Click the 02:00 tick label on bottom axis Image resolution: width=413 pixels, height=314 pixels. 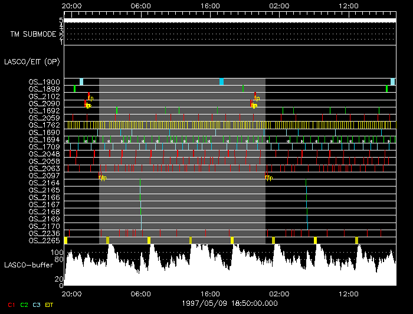point(279,293)
